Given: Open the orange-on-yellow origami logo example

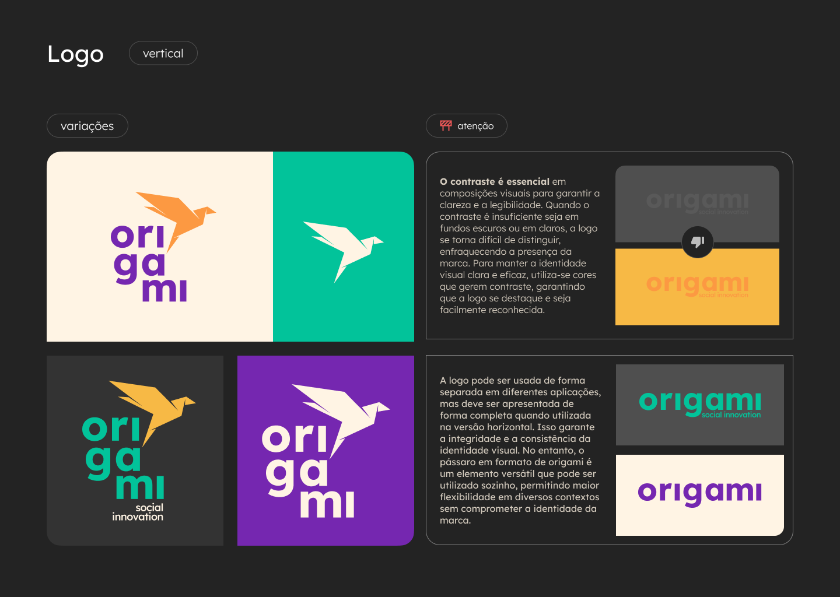Looking at the screenshot, I should pos(697,286).
